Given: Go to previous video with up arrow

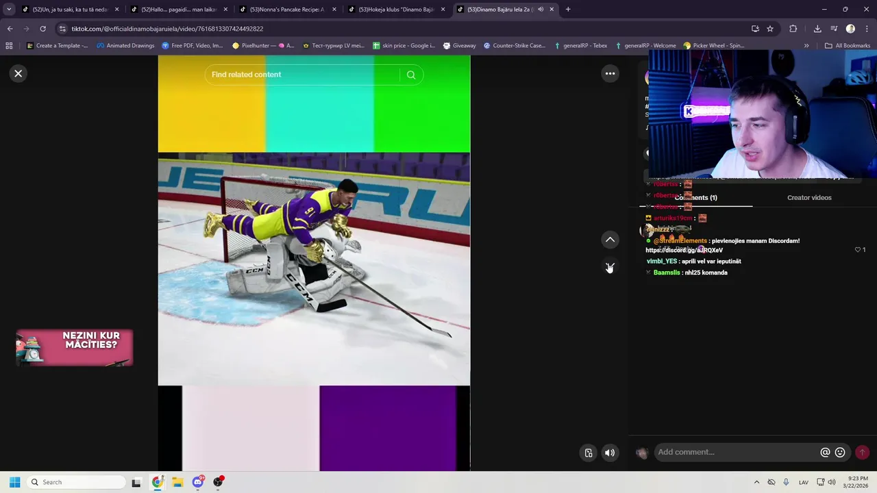Looking at the screenshot, I should [x=610, y=240].
